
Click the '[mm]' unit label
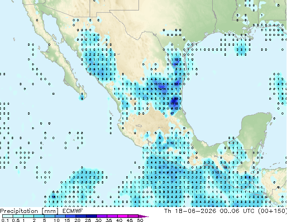point(50,211)
